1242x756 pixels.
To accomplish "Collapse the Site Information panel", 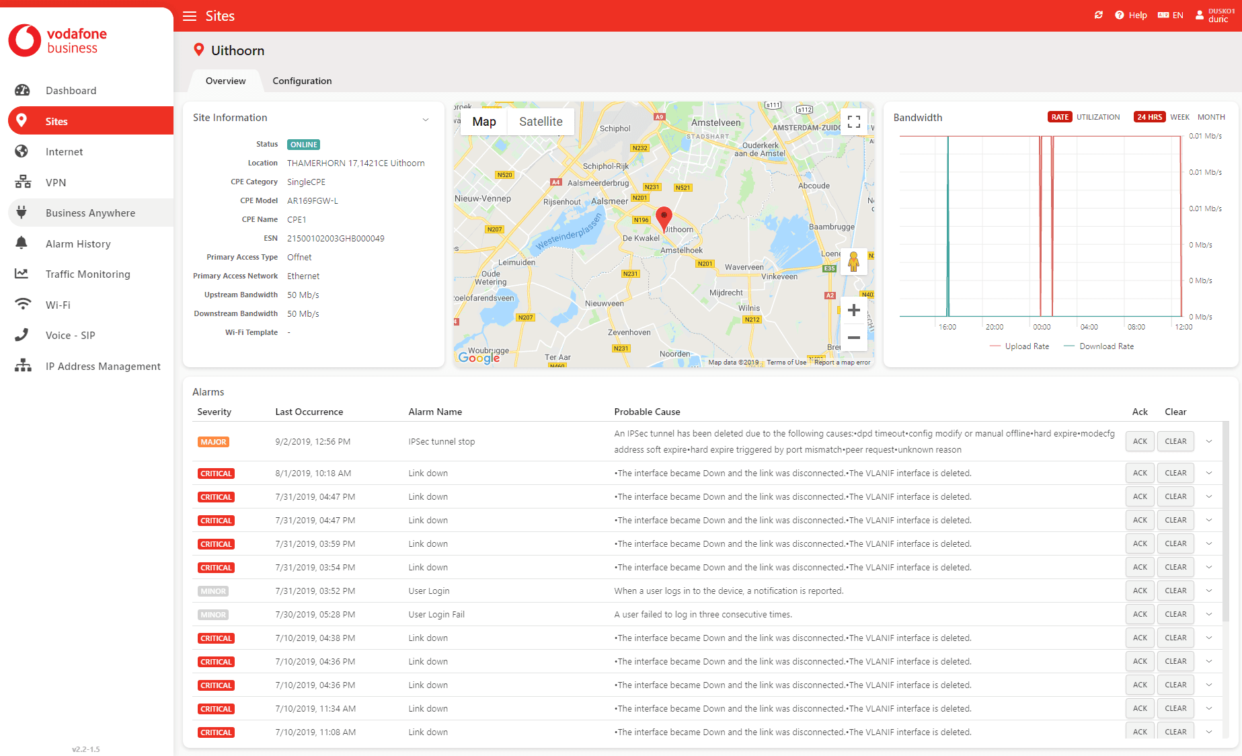I will [x=426, y=119].
